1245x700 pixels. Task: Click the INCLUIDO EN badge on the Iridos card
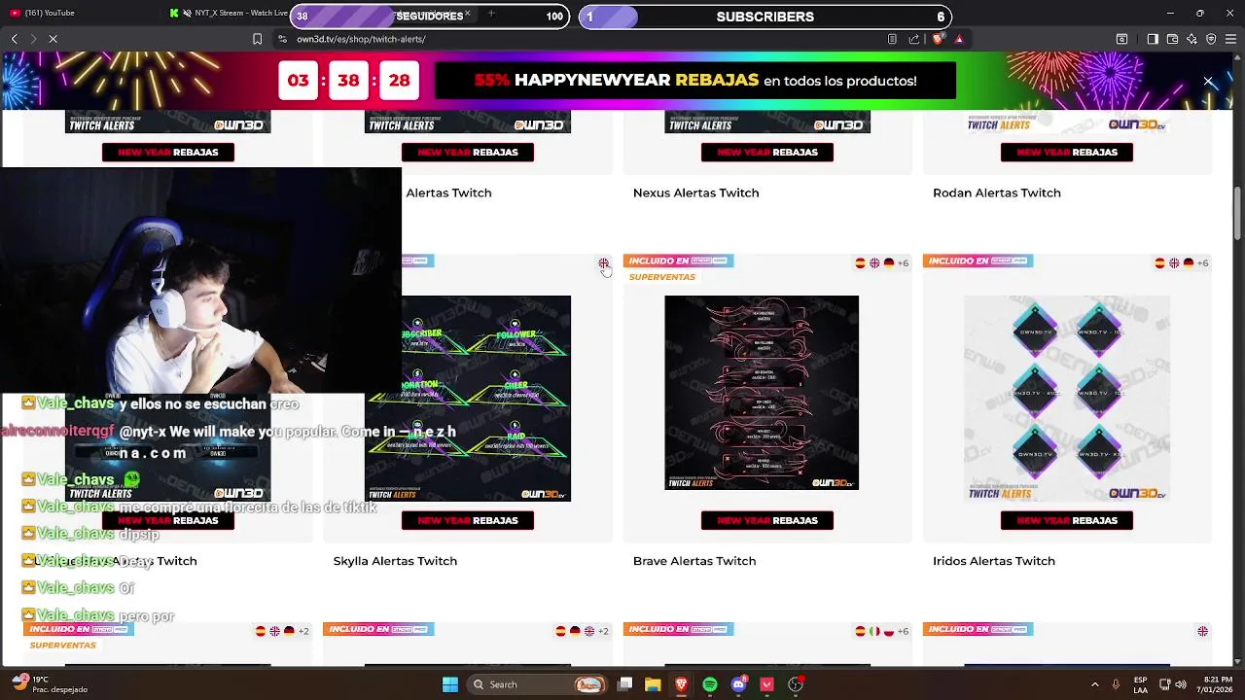tap(978, 261)
